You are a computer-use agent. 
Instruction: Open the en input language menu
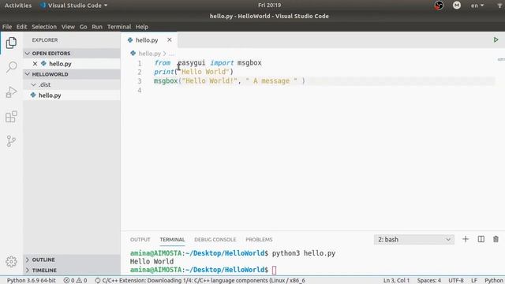click(x=477, y=6)
